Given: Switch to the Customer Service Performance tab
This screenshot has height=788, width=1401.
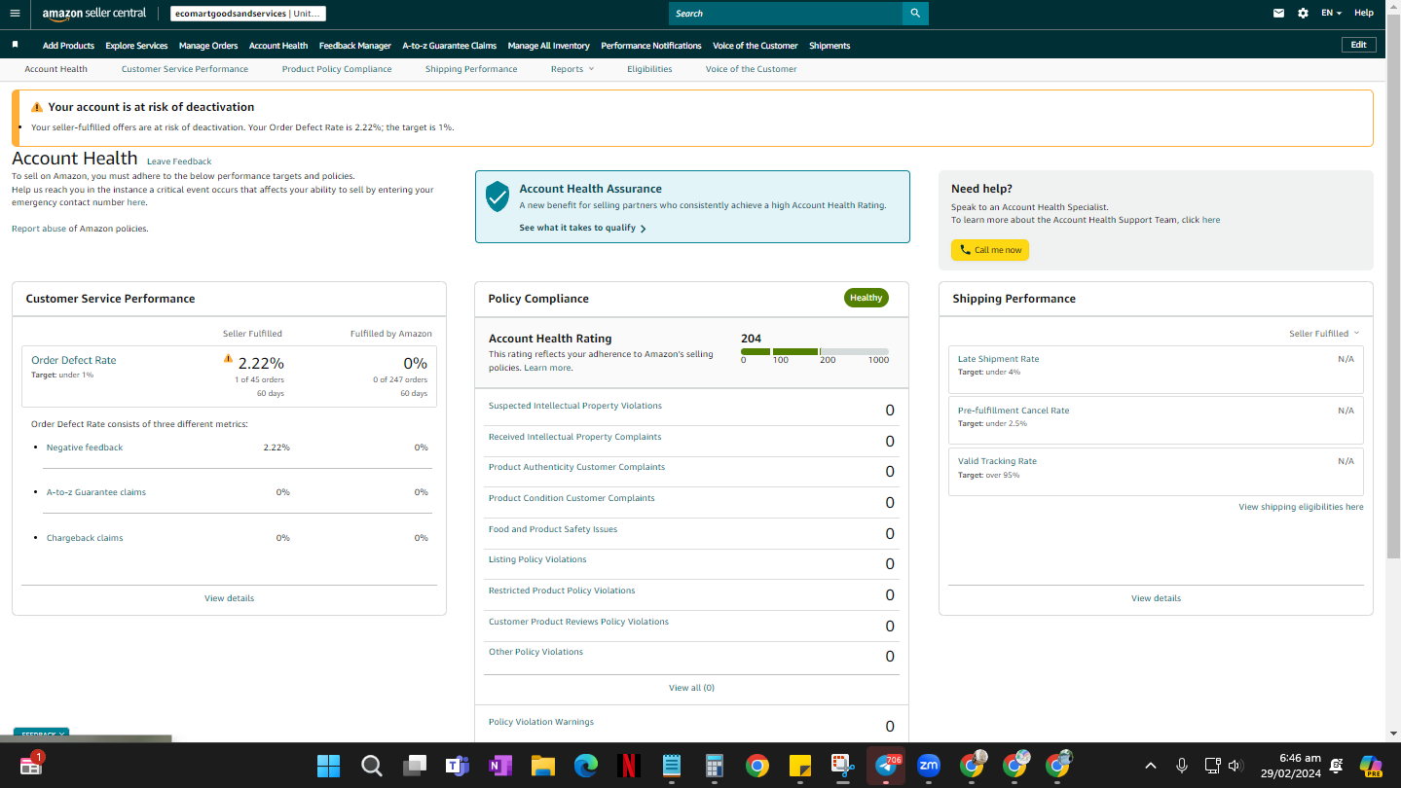Looking at the screenshot, I should (x=185, y=69).
